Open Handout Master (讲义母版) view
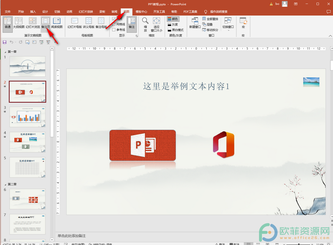 point(88,23)
